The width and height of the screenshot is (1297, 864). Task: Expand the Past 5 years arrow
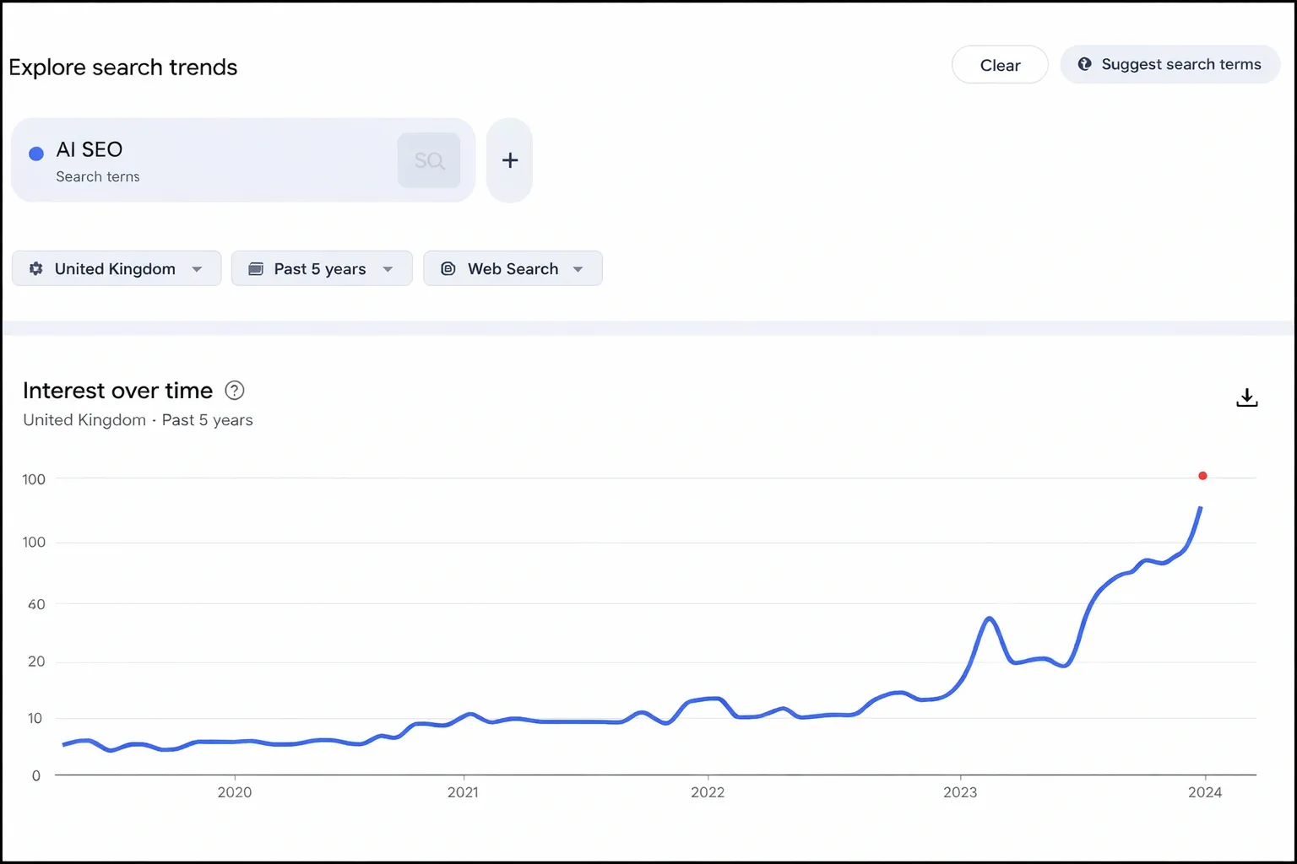(x=388, y=269)
